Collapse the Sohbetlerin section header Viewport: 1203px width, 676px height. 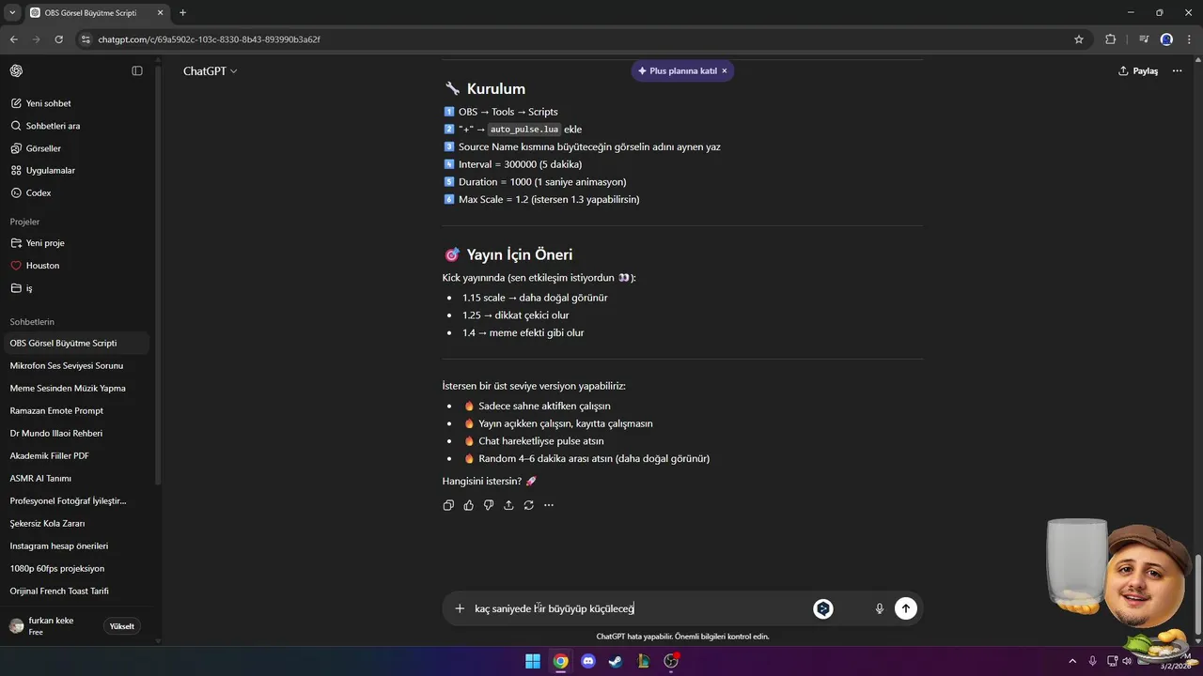coord(32,322)
